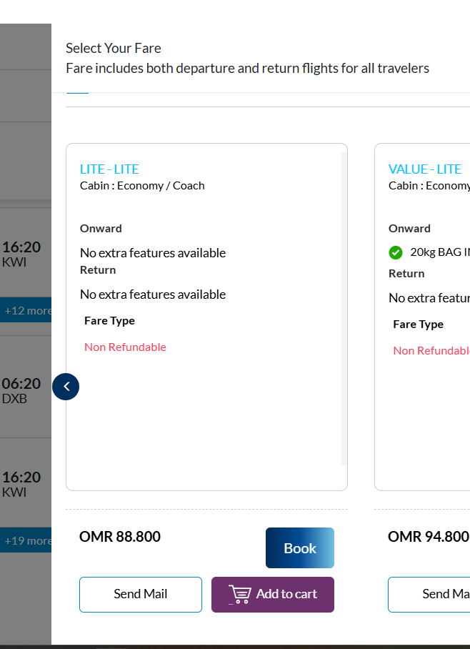Book the LITE - LITE fare
This screenshot has height=649, width=470.
299,548
